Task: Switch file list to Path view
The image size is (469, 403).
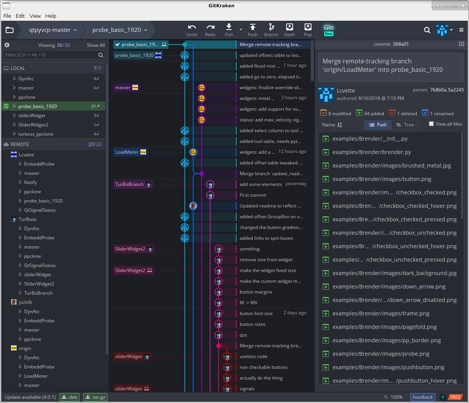Action: pos(378,125)
